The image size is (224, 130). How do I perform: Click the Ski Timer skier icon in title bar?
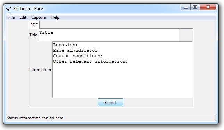(8, 9)
